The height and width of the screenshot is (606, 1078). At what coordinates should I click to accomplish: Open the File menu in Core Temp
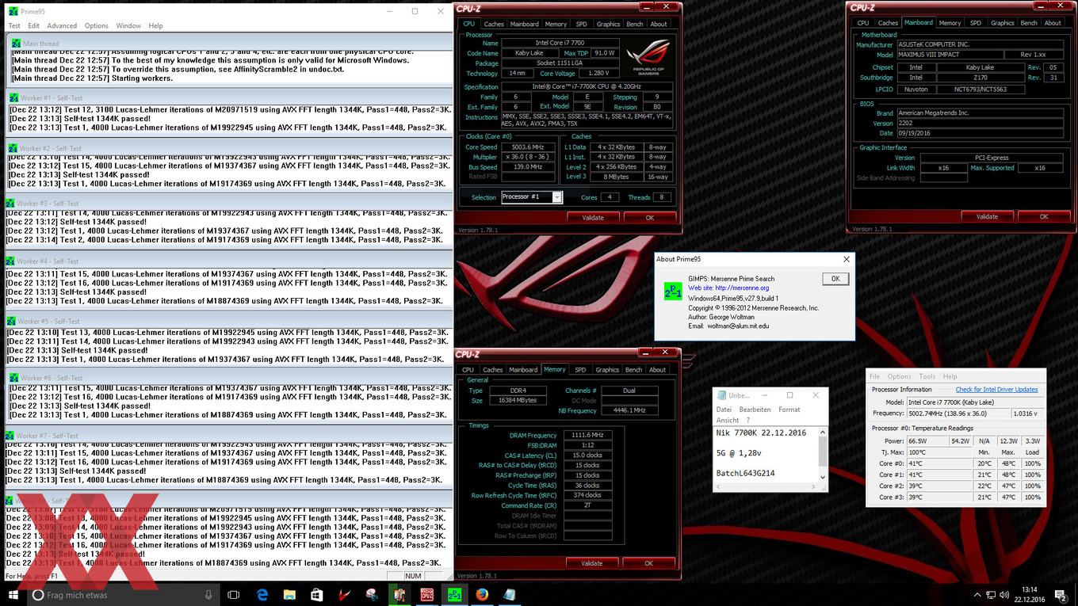[x=874, y=376]
